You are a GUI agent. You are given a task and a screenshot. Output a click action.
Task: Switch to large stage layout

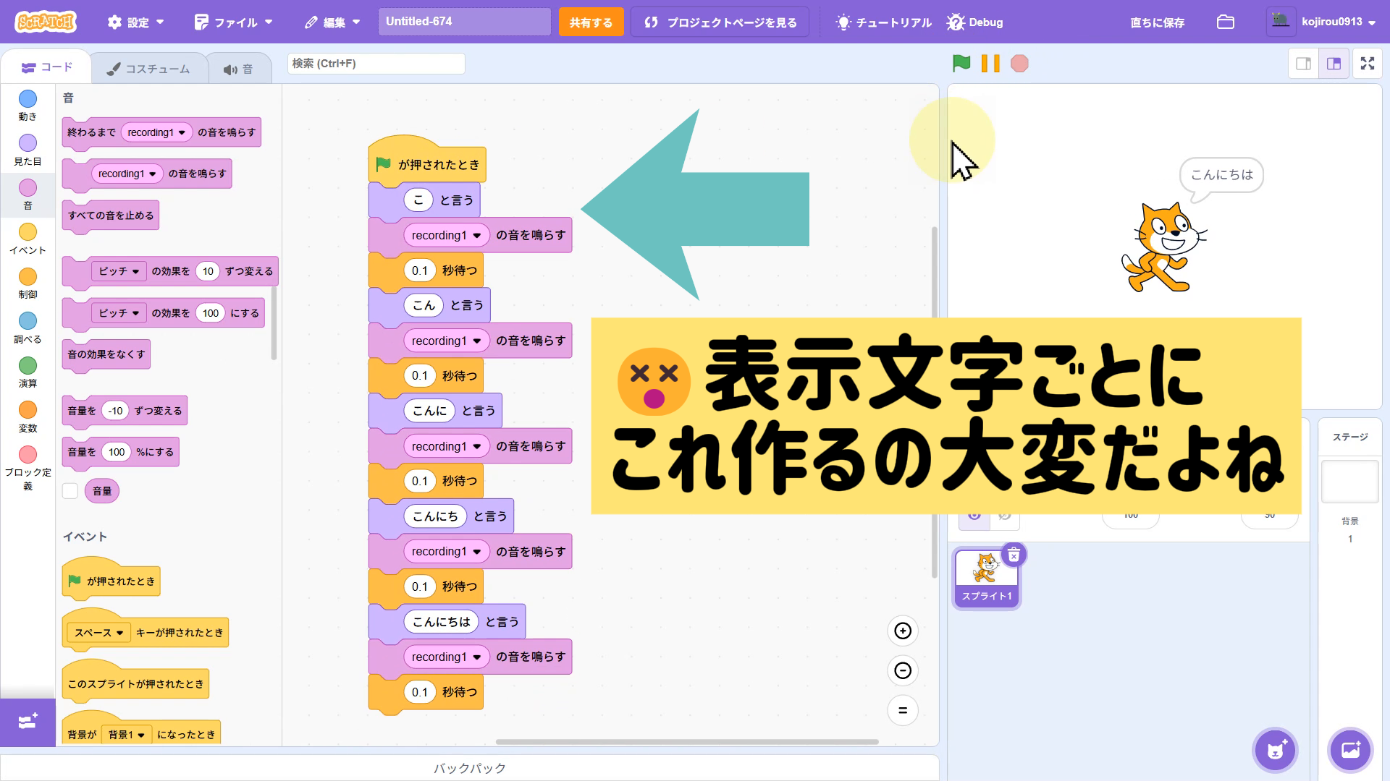[1334, 64]
